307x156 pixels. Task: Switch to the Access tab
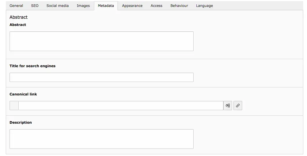click(x=157, y=6)
